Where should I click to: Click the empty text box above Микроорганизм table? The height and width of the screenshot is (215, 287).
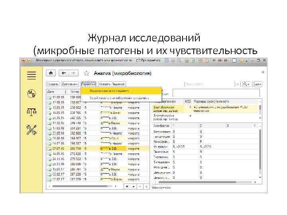(x=216, y=93)
